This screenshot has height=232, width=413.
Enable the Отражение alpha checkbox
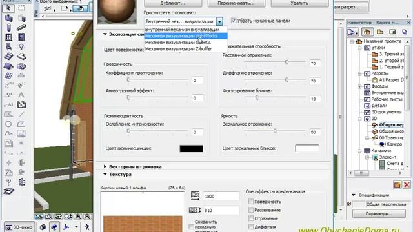pos(251,218)
